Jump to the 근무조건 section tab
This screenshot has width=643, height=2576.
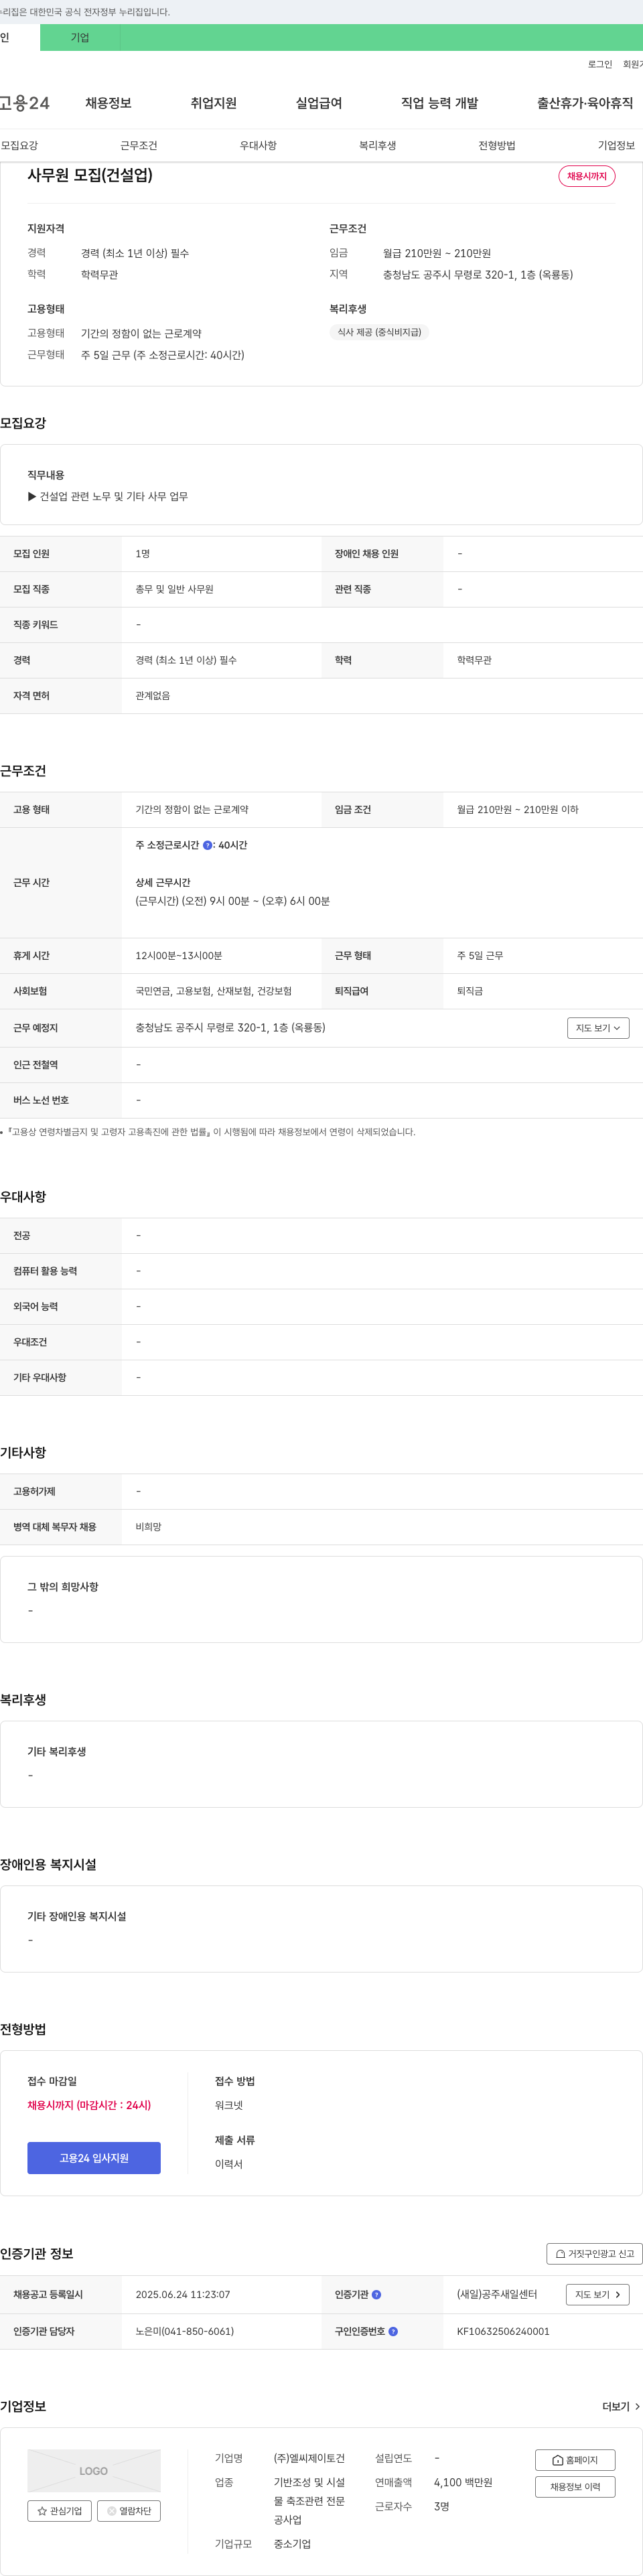click(138, 145)
